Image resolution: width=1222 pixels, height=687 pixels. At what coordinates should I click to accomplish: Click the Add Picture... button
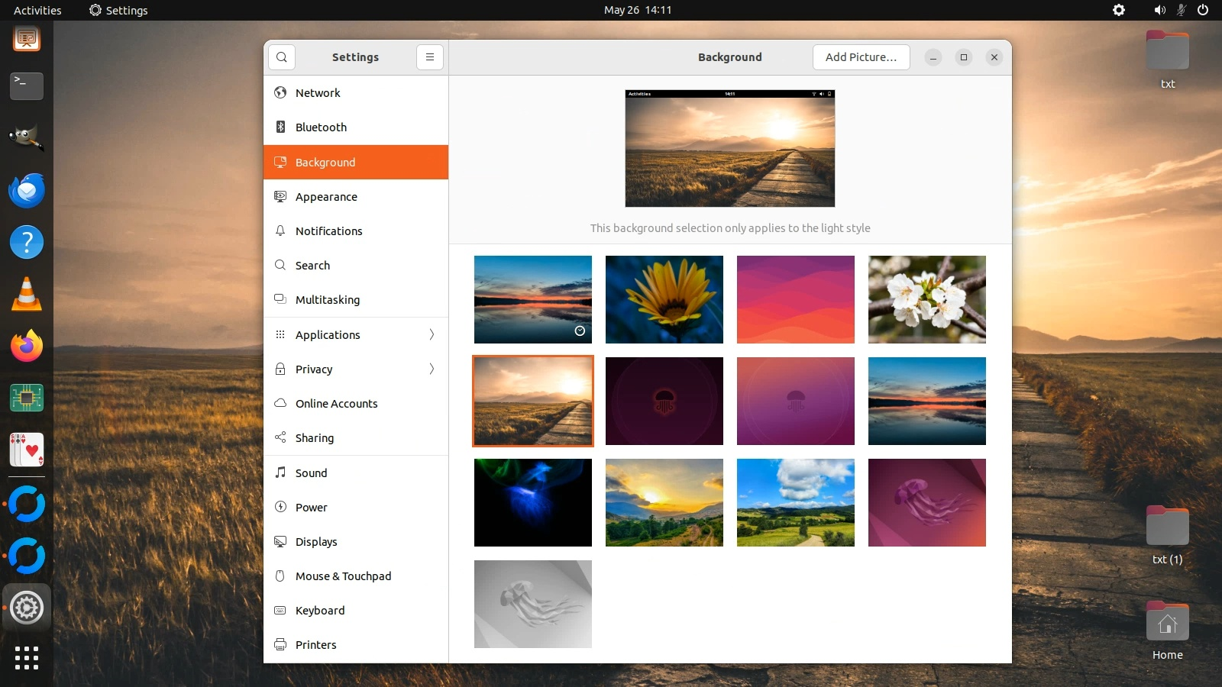tap(861, 57)
